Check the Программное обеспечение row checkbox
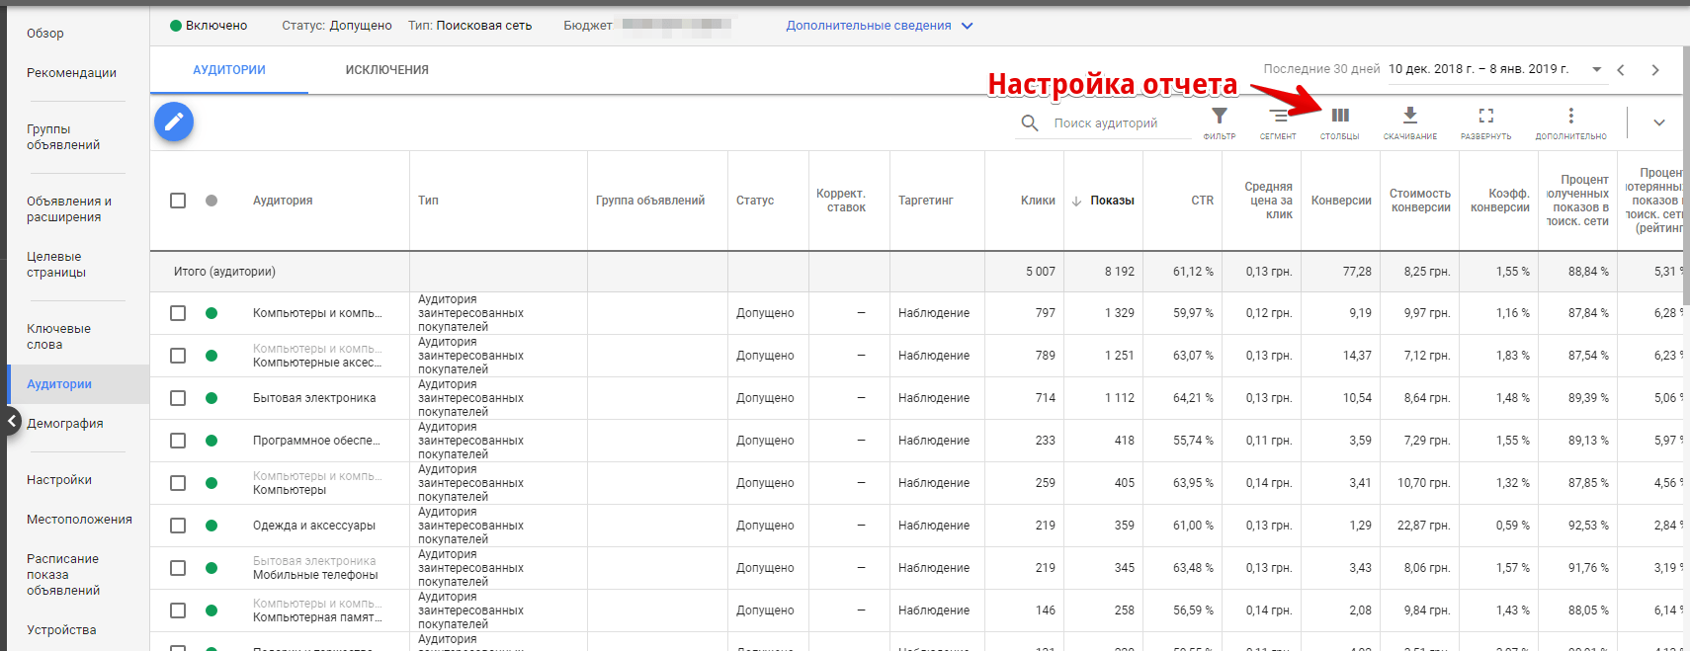This screenshot has width=1690, height=651. [x=178, y=441]
